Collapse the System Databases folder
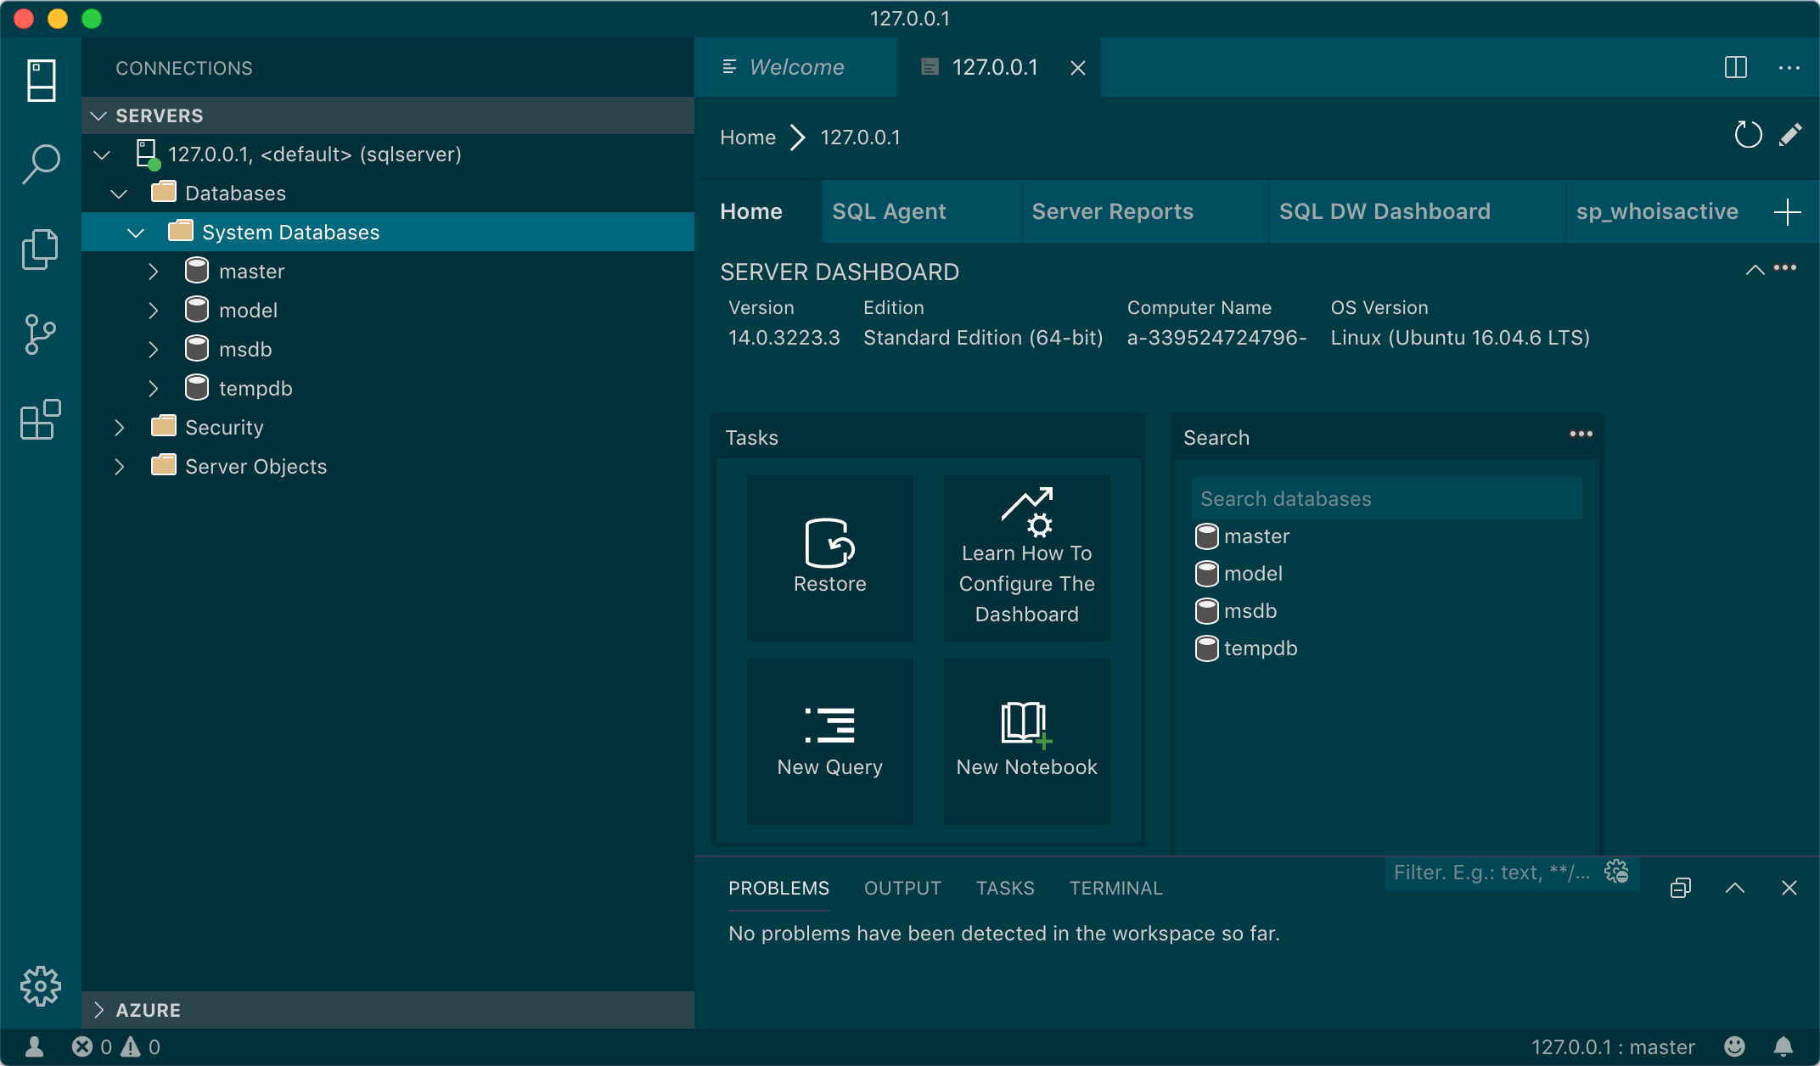Viewport: 1820px width, 1066px height. click(x=136, y=233)
